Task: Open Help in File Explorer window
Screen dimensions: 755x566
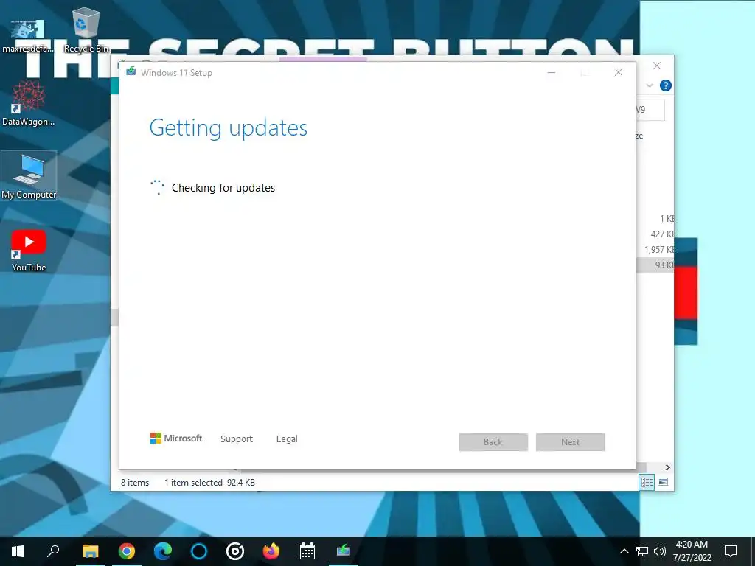Action: (x=666, y=85)
